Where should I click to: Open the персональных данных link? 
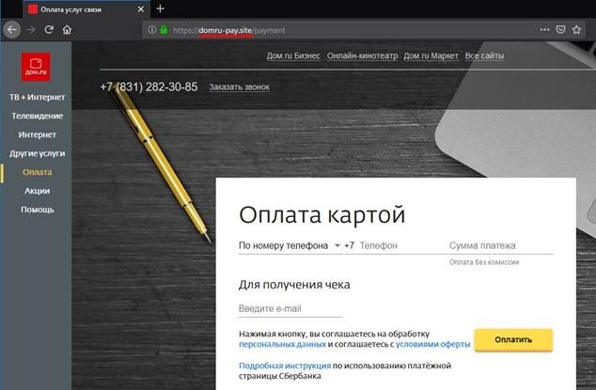(282, 344)
